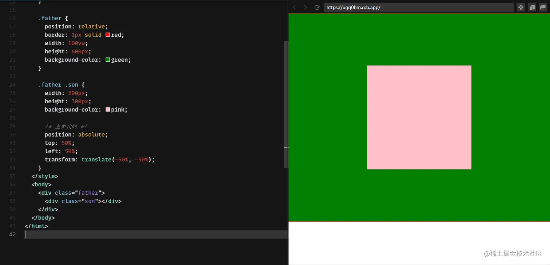Click line number 30 in the gutter
Image resolution: width=550 pixels, height=265 pixels.
(x=12, y=134)
